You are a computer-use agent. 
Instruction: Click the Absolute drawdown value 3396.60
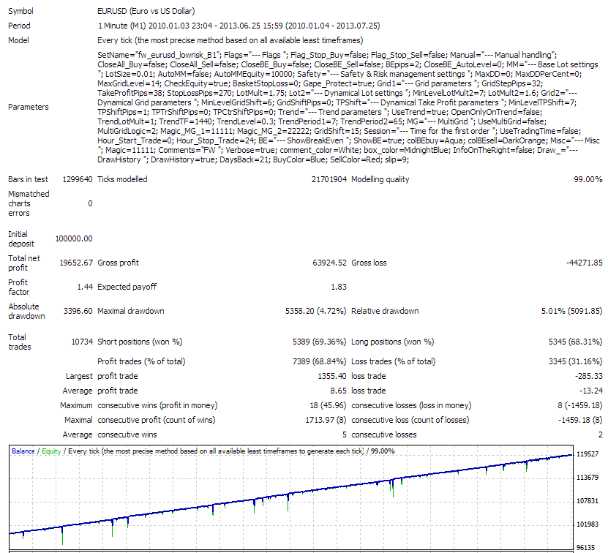point(78,311)
